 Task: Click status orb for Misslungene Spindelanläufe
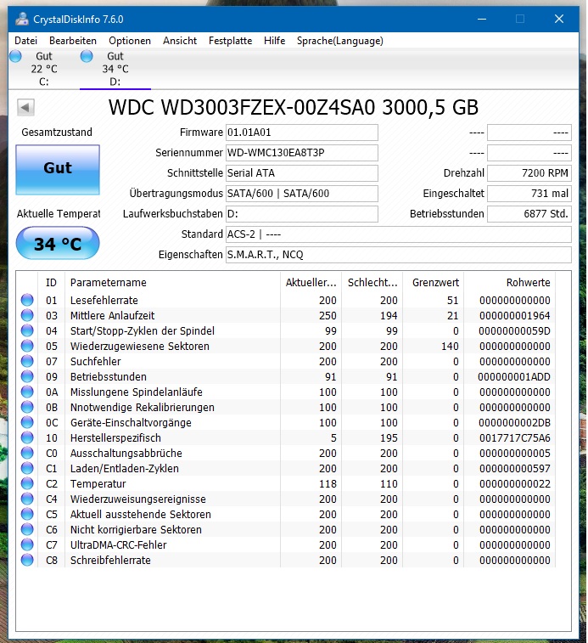tap(27, 392)
